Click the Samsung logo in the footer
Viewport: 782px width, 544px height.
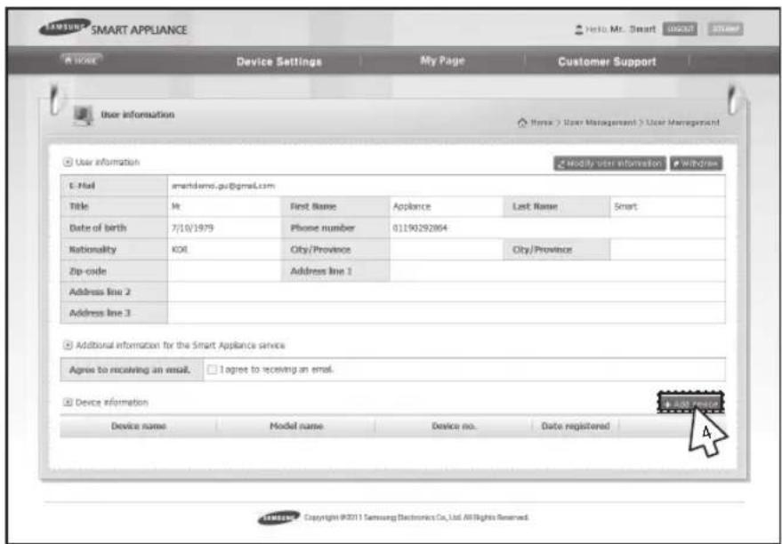click(279, 517)
